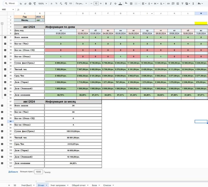Increase font size with plus button
The height and width of the screenshot is (187, 208).
pyautogui.click(x=101, y=3)
